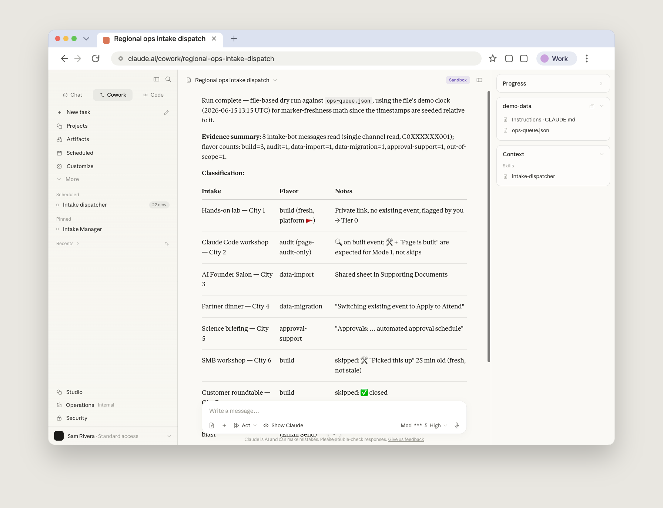663x508 pixels.
Task: Toggle Show Claude visibility
Action: [284, 425]
